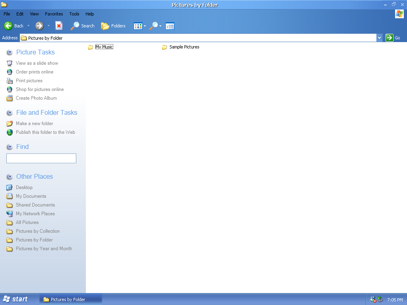Click the gray Forward arrow button

coord(39,26)
